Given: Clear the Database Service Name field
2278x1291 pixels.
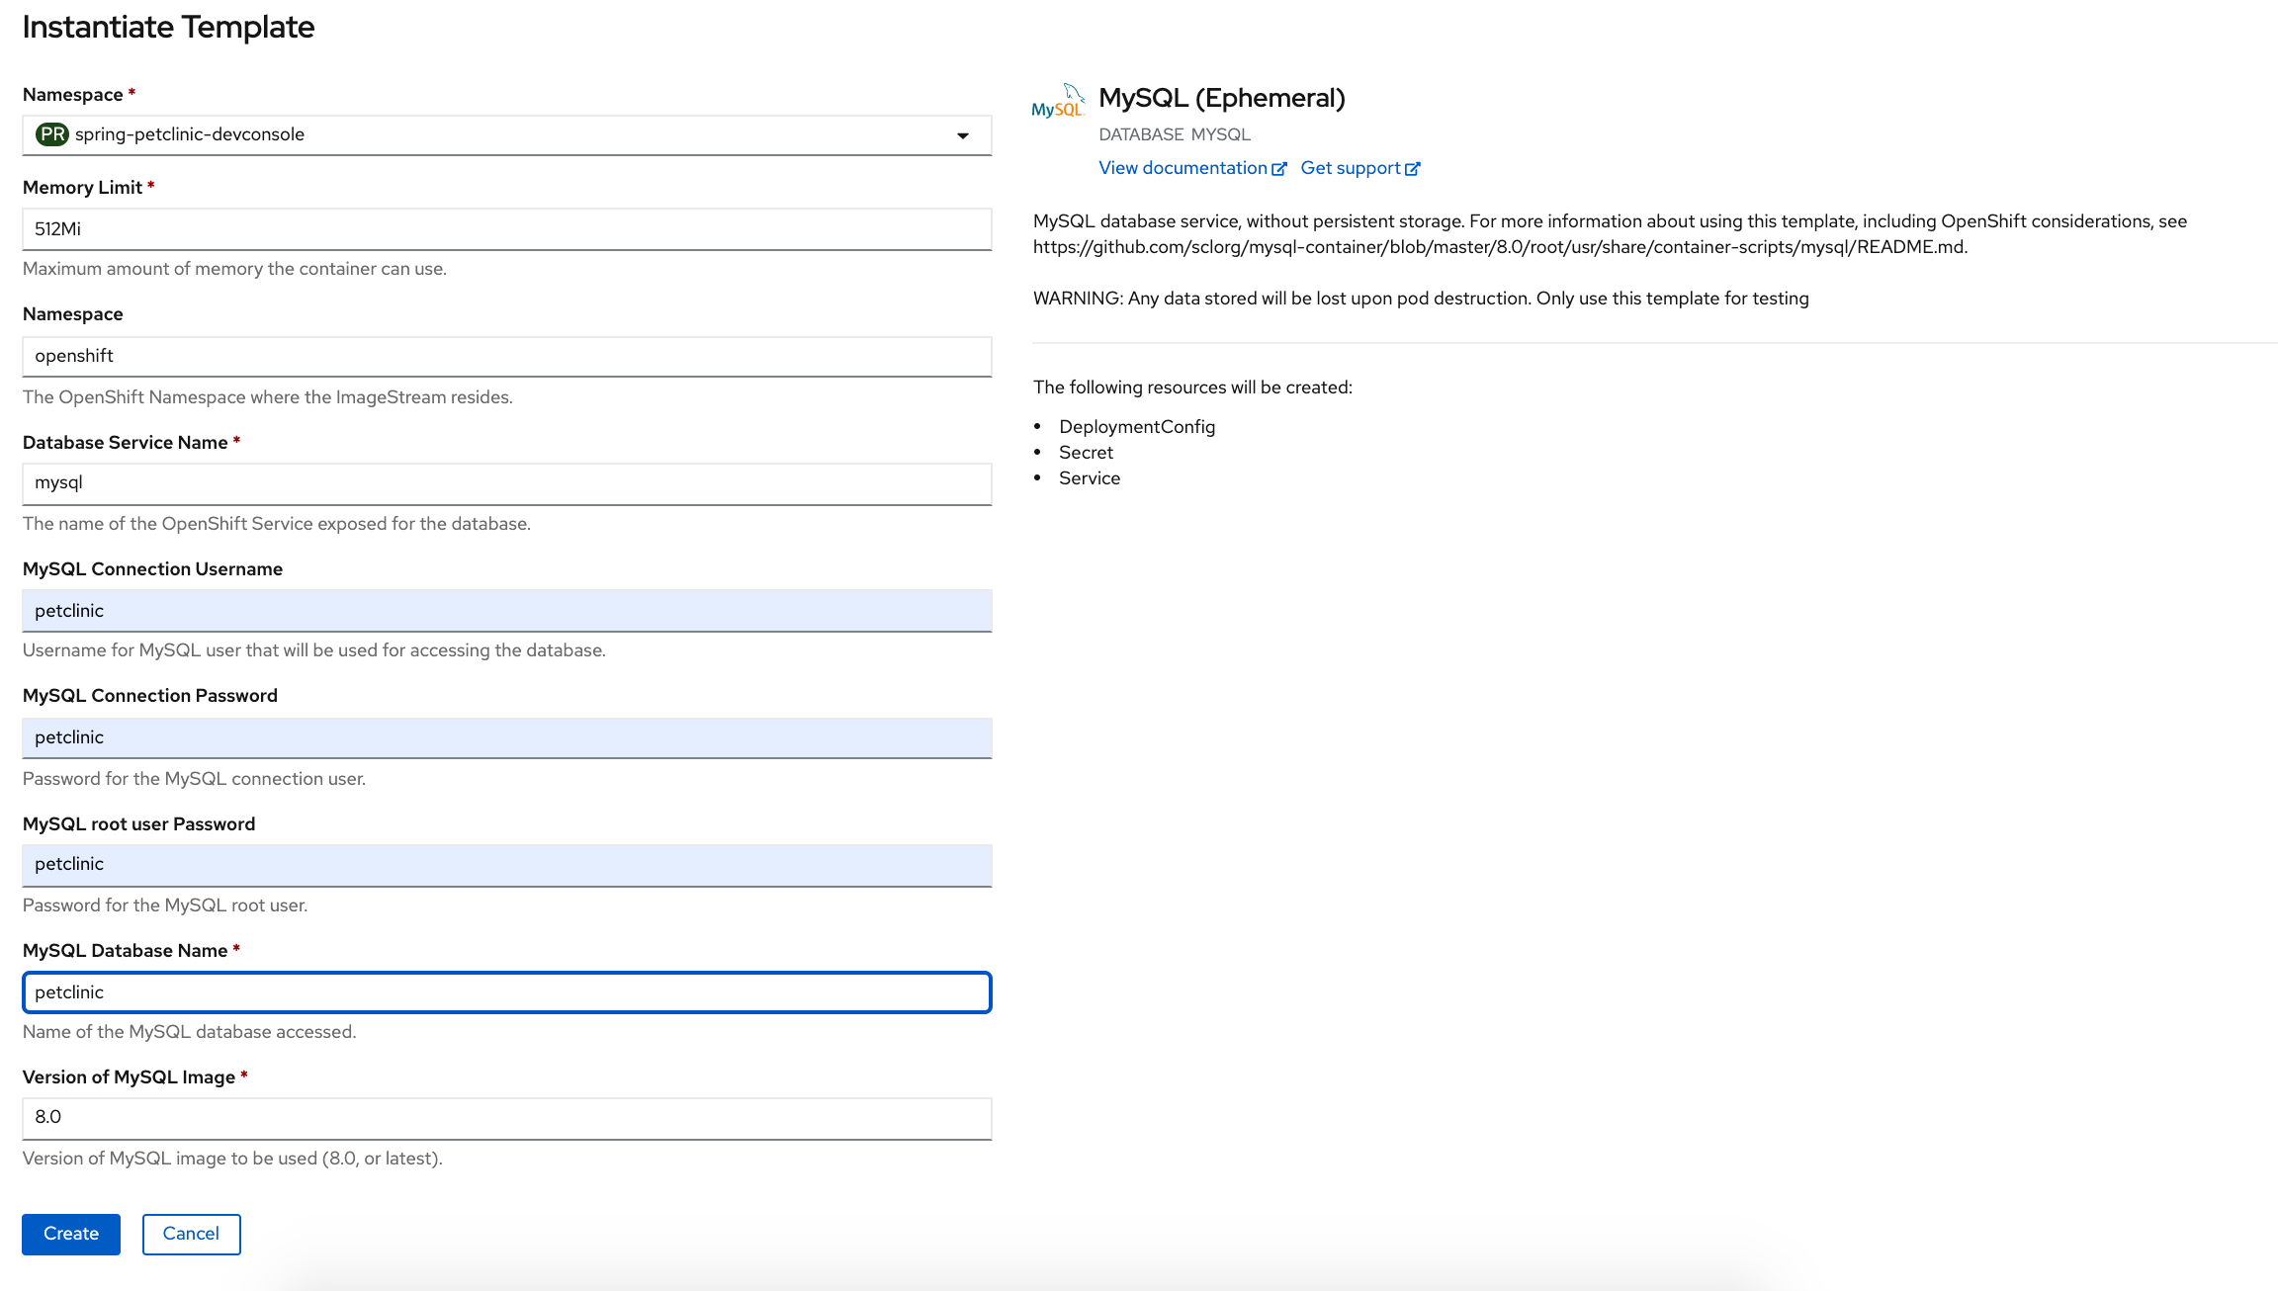Looking at the screenshot, I should pos(507,482).
